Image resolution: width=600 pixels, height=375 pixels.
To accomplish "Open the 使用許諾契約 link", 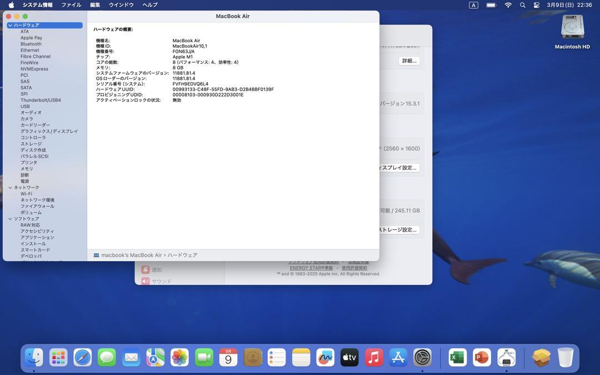I will pyautogui.click(x=354, y=268).
